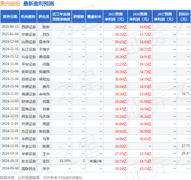Screen dimensions: 191x180
Task: Click the 紫光股份 title text
Action: coord(10,4)
